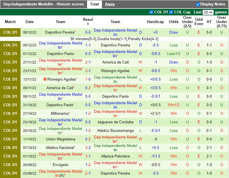The height and width of the screenshot is (178, 229).
Task: Open America de Cali in the 27/11/22 match
Action: 115,62
